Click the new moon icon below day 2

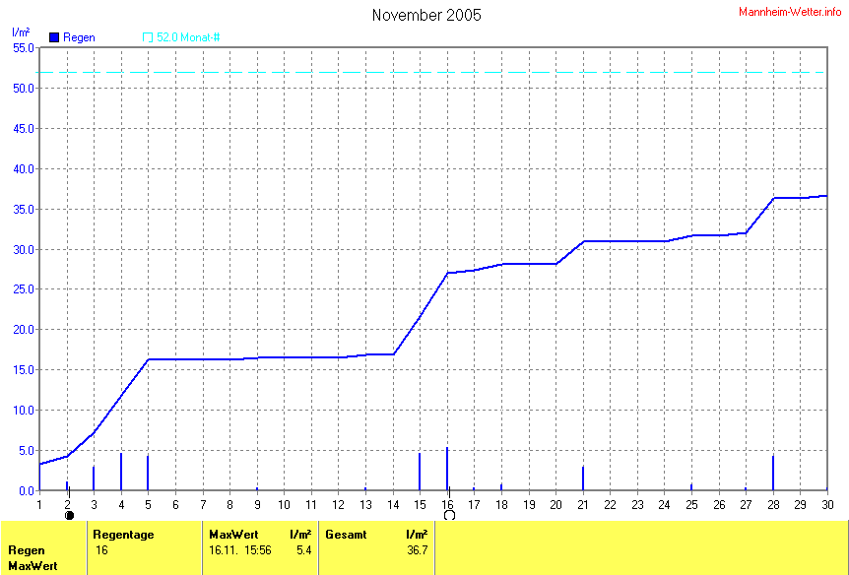(69, 515)
